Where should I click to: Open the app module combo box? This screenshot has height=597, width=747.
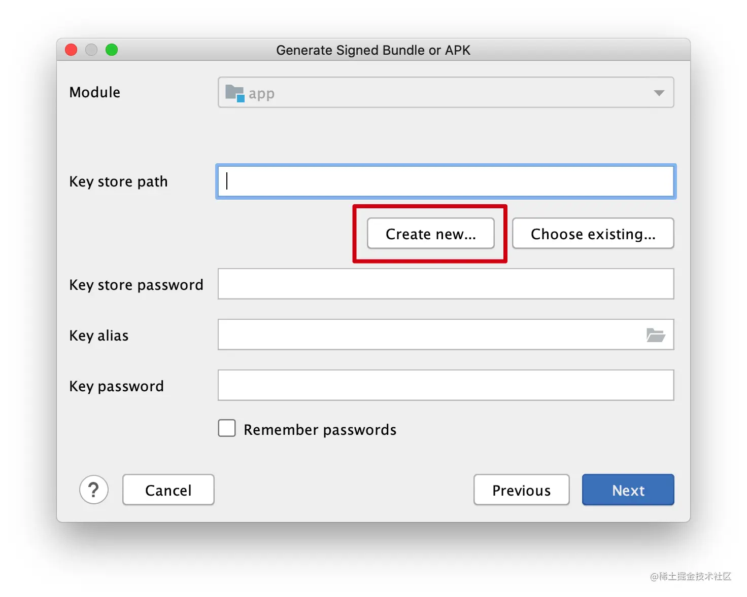(x=446, y=92)
